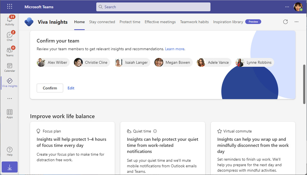Click the vertical scrollbar thumb
Viewport: 307px width, 175px height.
pos(304,84)
